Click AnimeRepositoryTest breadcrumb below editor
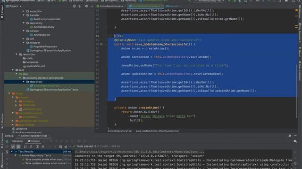The image size is (302, 169). point(120,131)
